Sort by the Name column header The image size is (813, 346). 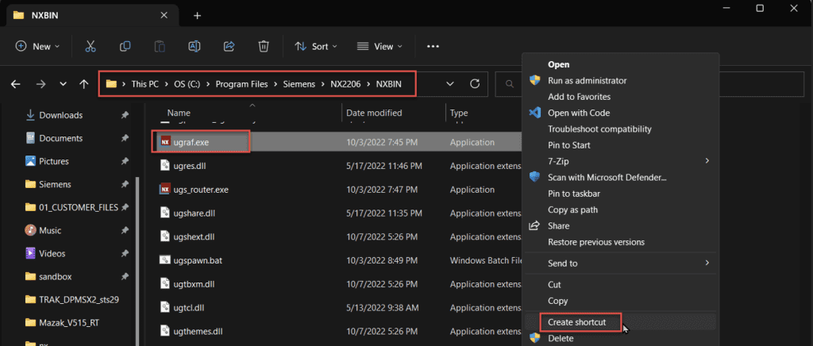pos(179,113)
